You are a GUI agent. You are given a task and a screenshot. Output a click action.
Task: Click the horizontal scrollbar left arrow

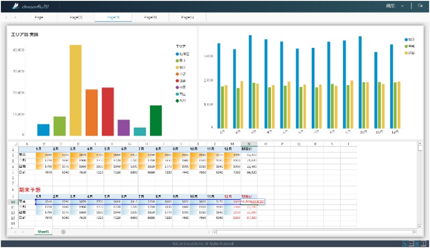(x=214, y=232)
